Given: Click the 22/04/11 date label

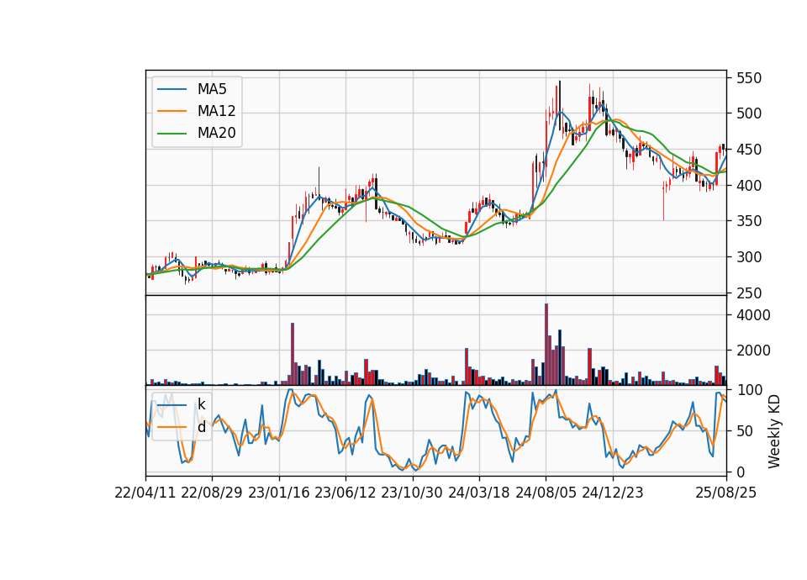Looking at the screenshot, I should [x=145, y=493].
